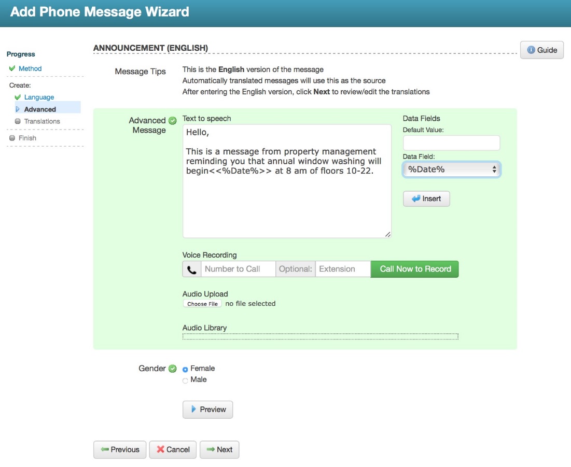The height and width of the screenshot is (467, 571).
Task: Click the stepper arrows on the Data Field selector
Action: pos(495,169)
